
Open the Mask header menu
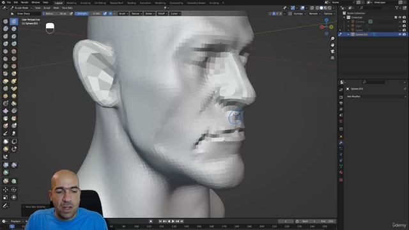pos(56,8)
